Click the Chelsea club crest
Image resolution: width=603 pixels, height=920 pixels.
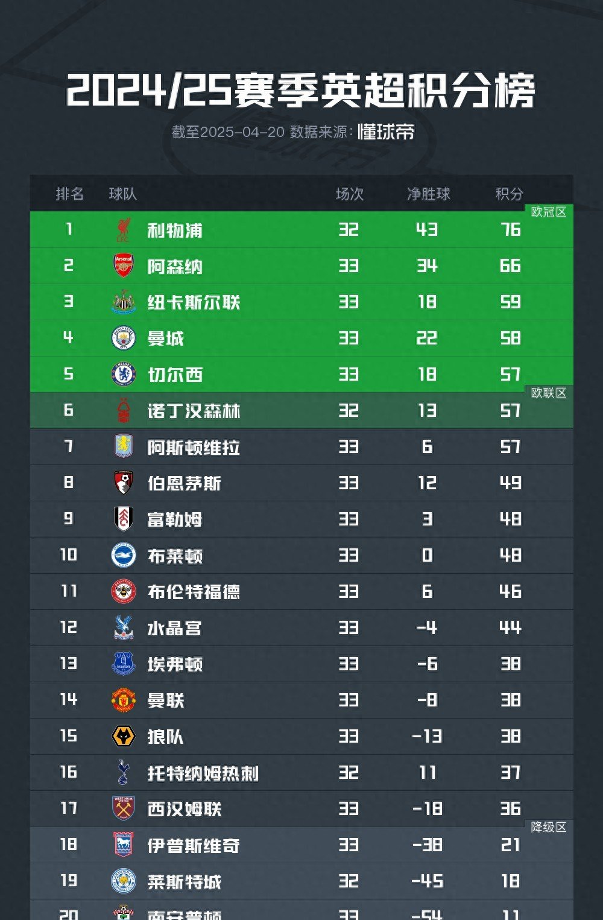click(123, 374)
